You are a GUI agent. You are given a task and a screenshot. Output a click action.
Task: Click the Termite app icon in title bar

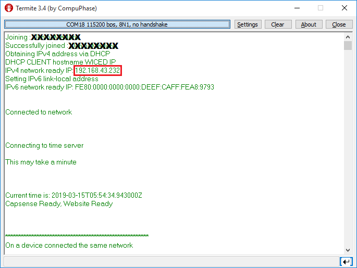(x=9, y=8)
